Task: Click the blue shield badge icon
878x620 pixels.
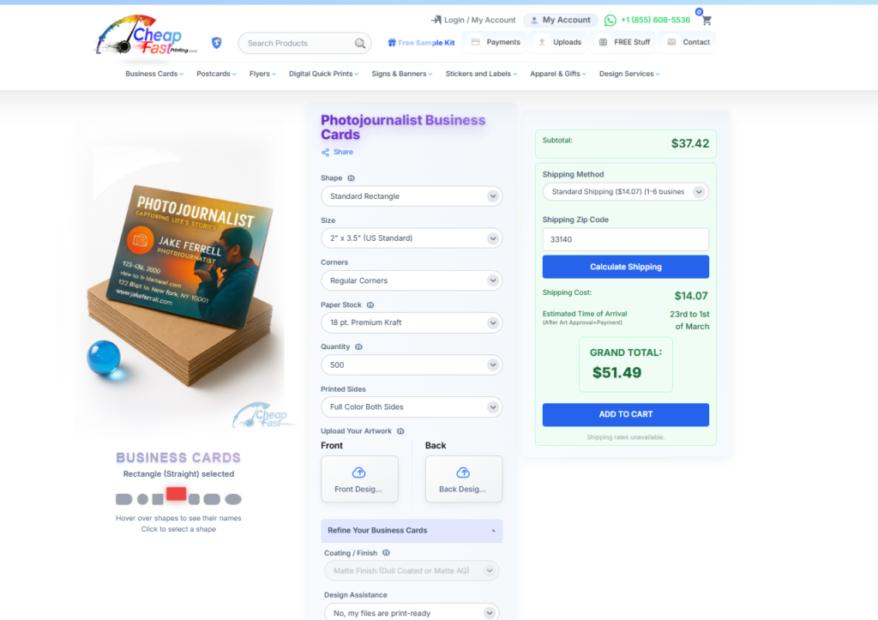Action: (217, 43)
